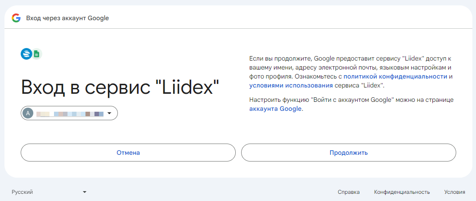Screen dimensions: 476x201
Task: Click the arrow on the account selector chip
Action: click(x=109, y=114)
